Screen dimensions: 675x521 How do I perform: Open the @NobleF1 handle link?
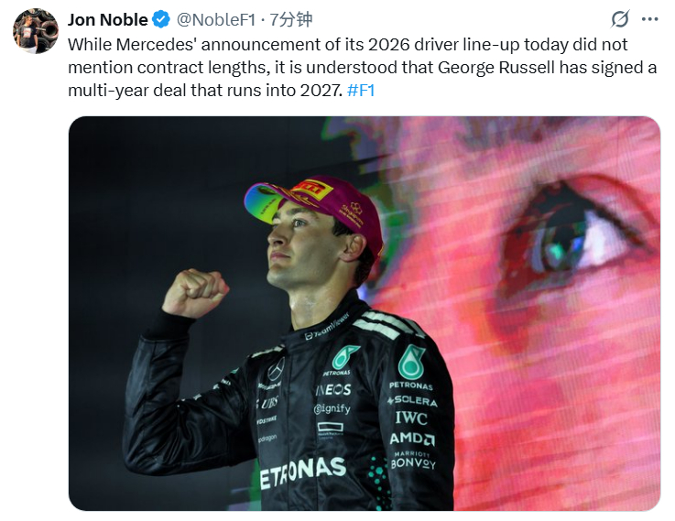[214, 19]
